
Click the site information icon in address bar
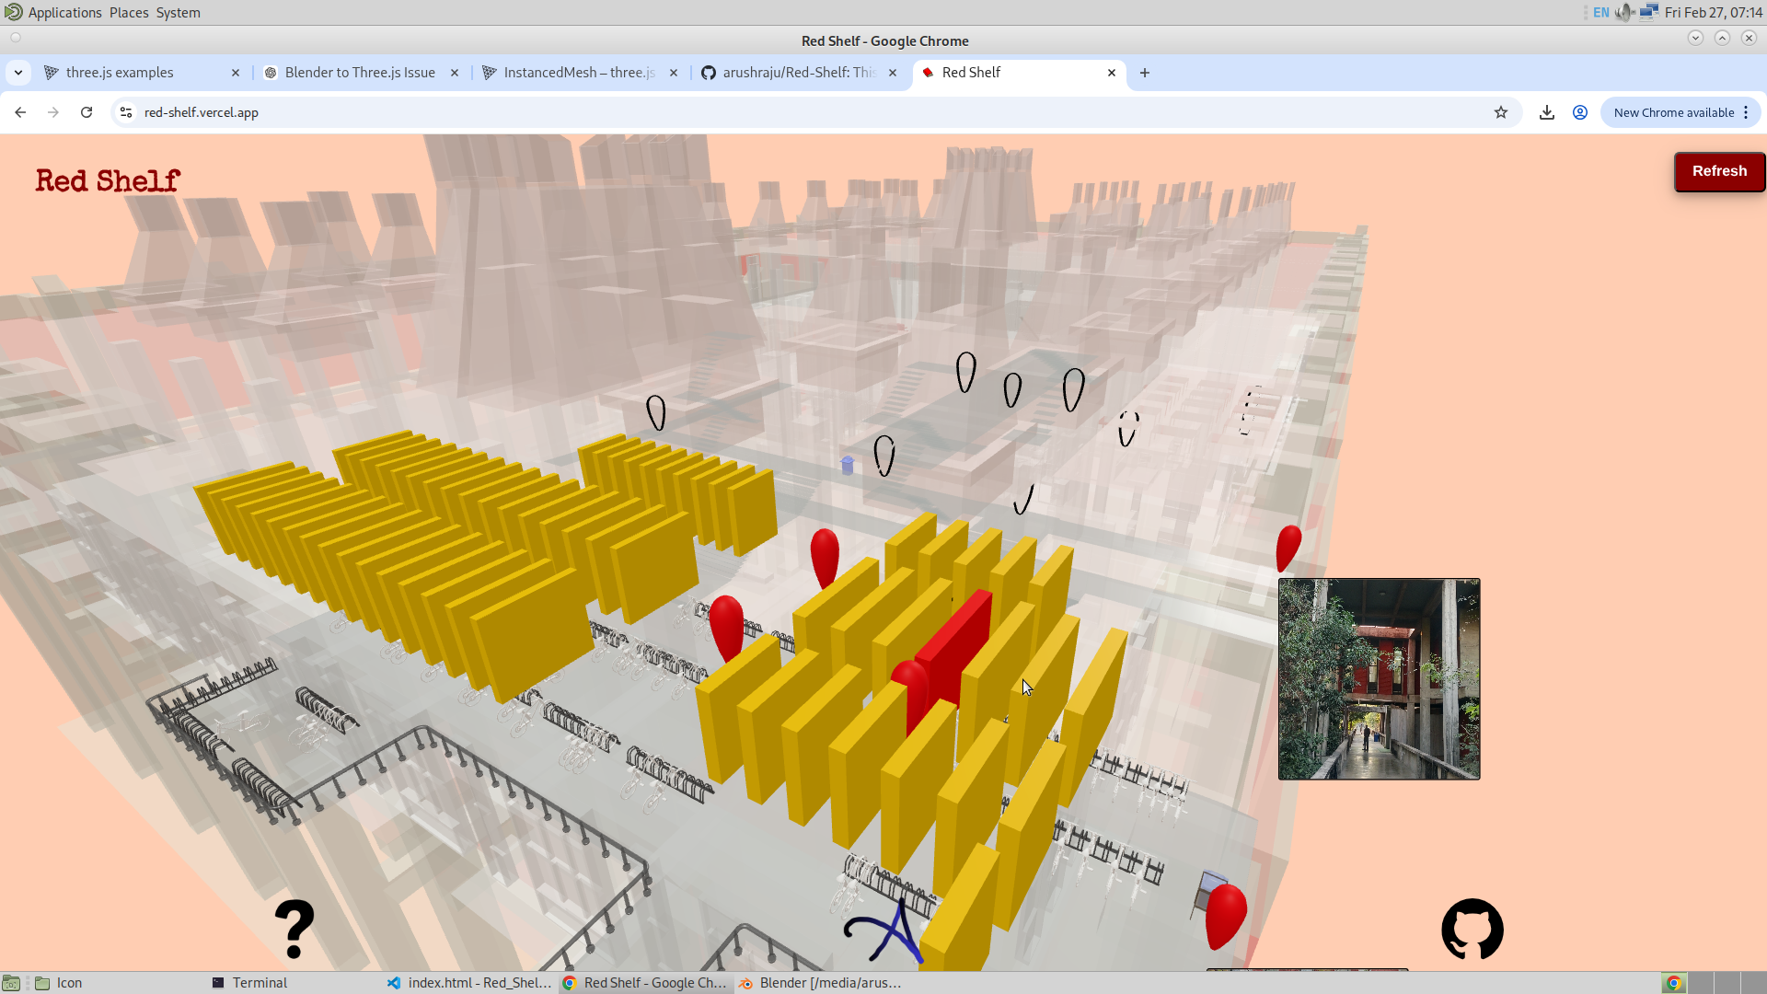(126, 112)
